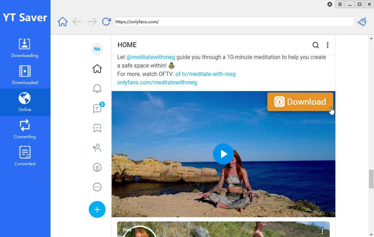Select the Online browser tab in sidebar

click(25, 102)
